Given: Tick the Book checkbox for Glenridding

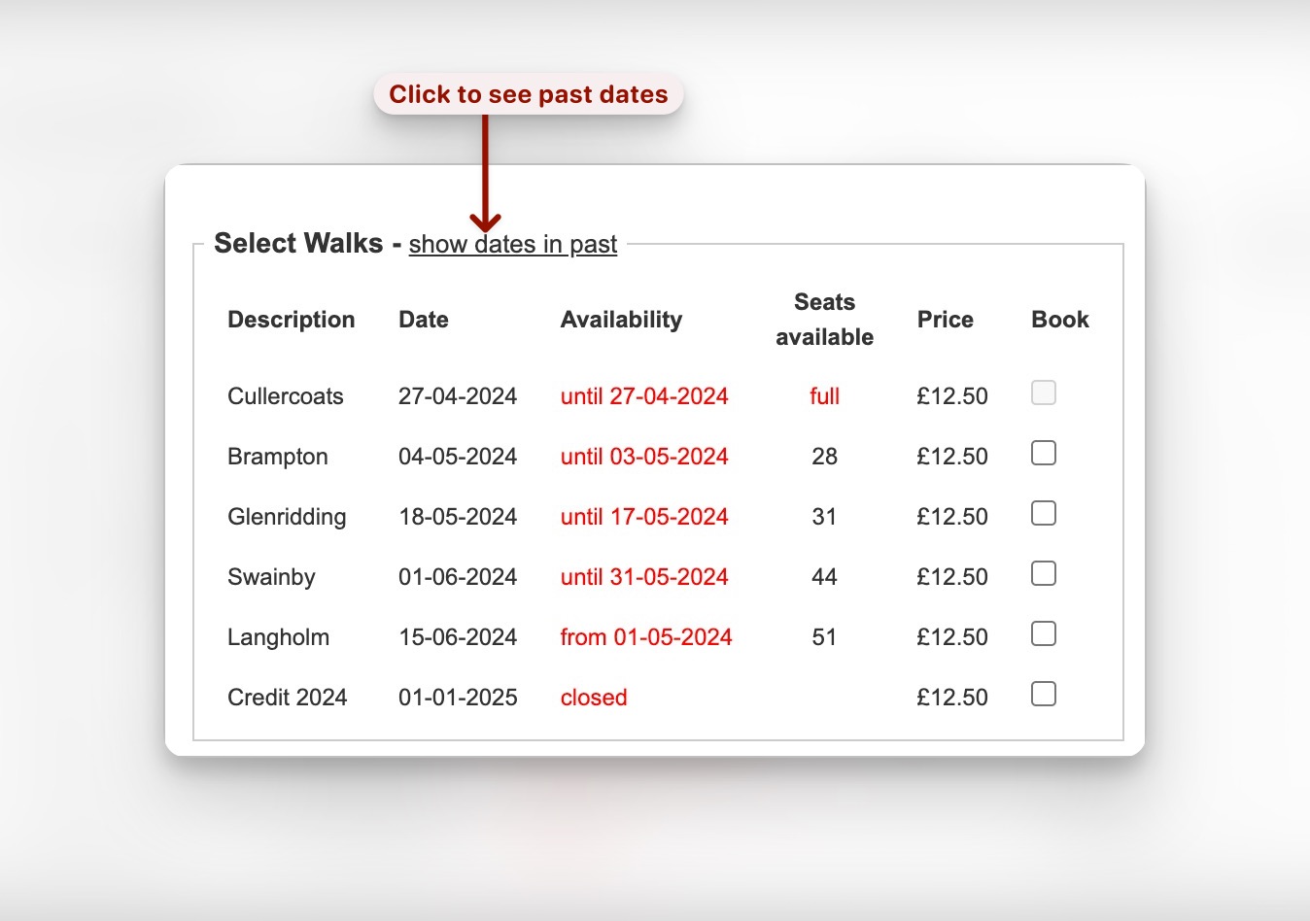Looking at the screenshot, I should point(1043,513).
